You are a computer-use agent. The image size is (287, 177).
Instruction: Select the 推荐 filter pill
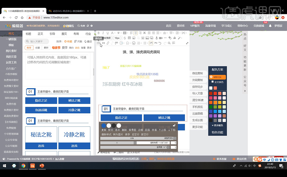click(29, 48)
